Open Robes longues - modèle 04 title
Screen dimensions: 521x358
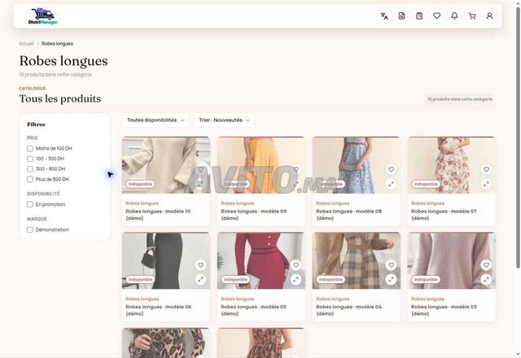(349, 310)
